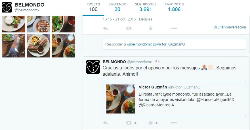Star the Gracias a todos tweet
Screen dimensions: 250x130
pos(150,123)
